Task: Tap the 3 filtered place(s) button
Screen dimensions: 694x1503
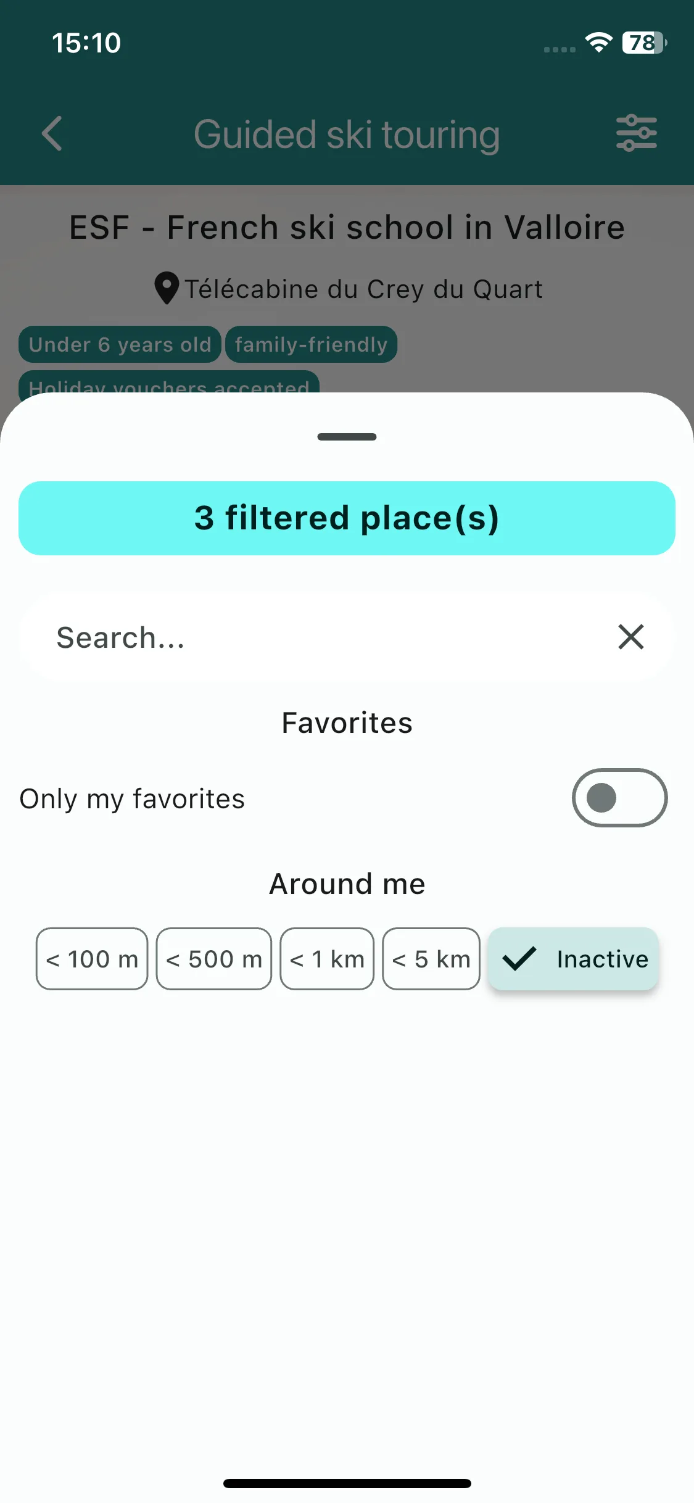Action: (x=347, y=518)
